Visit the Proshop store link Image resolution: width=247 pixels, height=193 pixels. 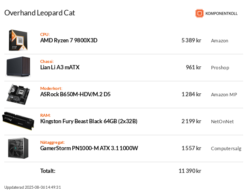(220, 68)
